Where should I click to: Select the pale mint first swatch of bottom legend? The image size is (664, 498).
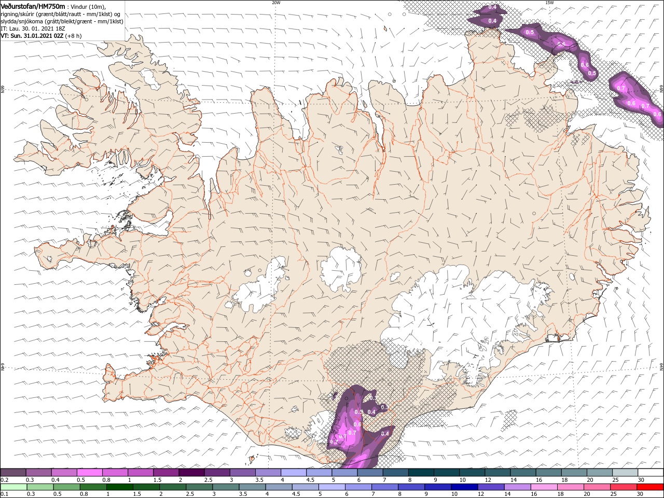(13, 487)
